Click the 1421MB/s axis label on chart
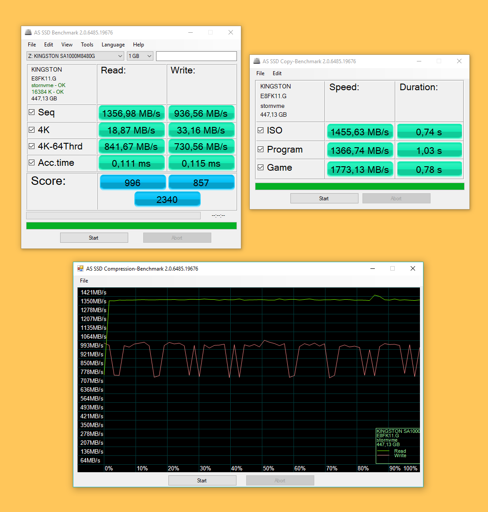The height and width of the screenshot is (512, 488). point(93,292)
